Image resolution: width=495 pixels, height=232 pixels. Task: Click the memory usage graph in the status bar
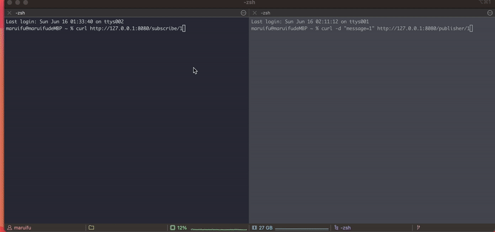[x=302, y=228]
